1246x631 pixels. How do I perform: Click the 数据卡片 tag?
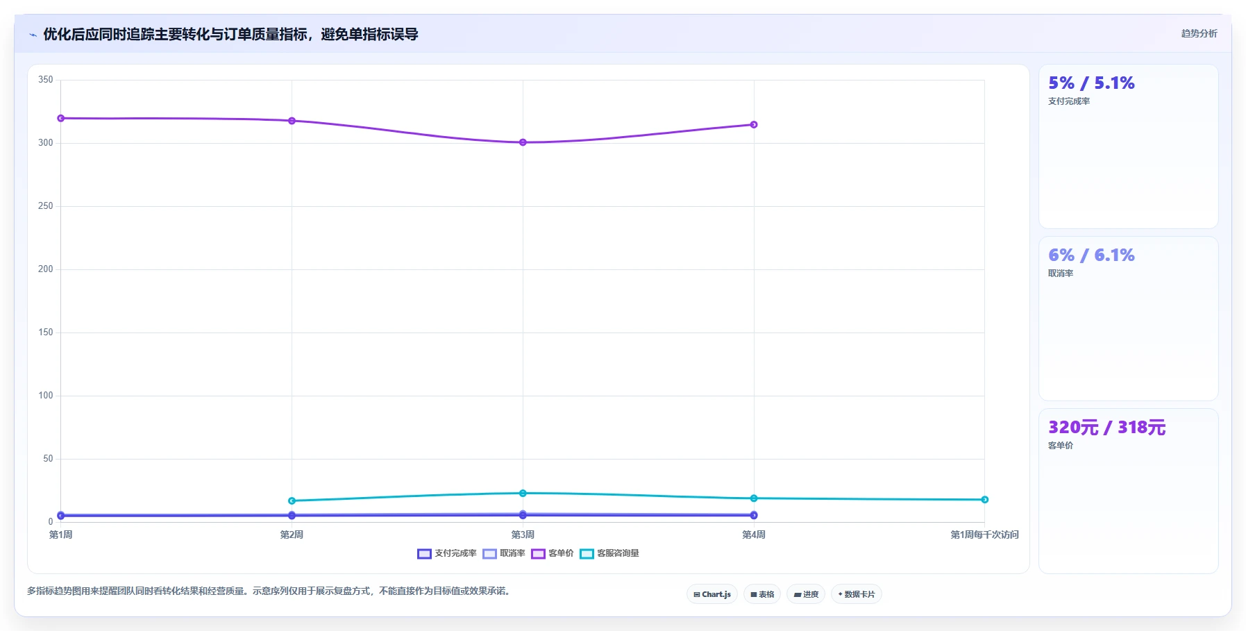pos(857,594)
